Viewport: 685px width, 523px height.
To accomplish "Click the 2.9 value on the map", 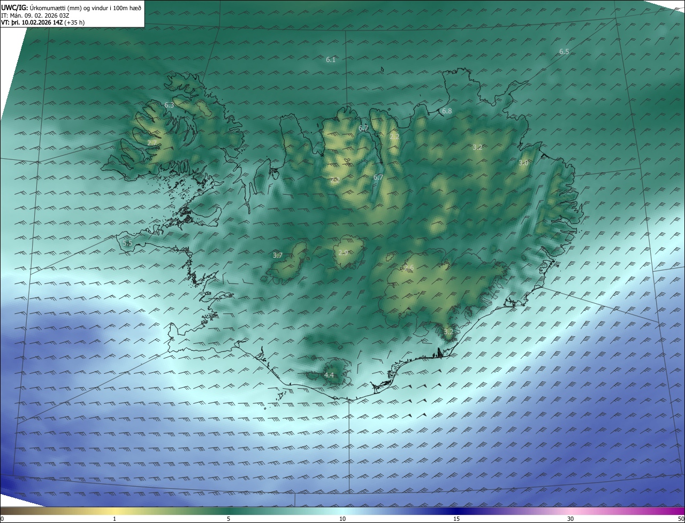I will point(343,252).
